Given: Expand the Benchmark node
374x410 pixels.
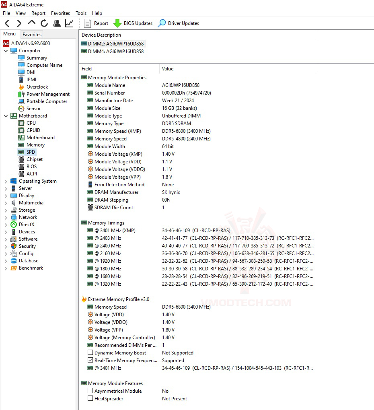Looking at the screenshot, I should point(6,268).
